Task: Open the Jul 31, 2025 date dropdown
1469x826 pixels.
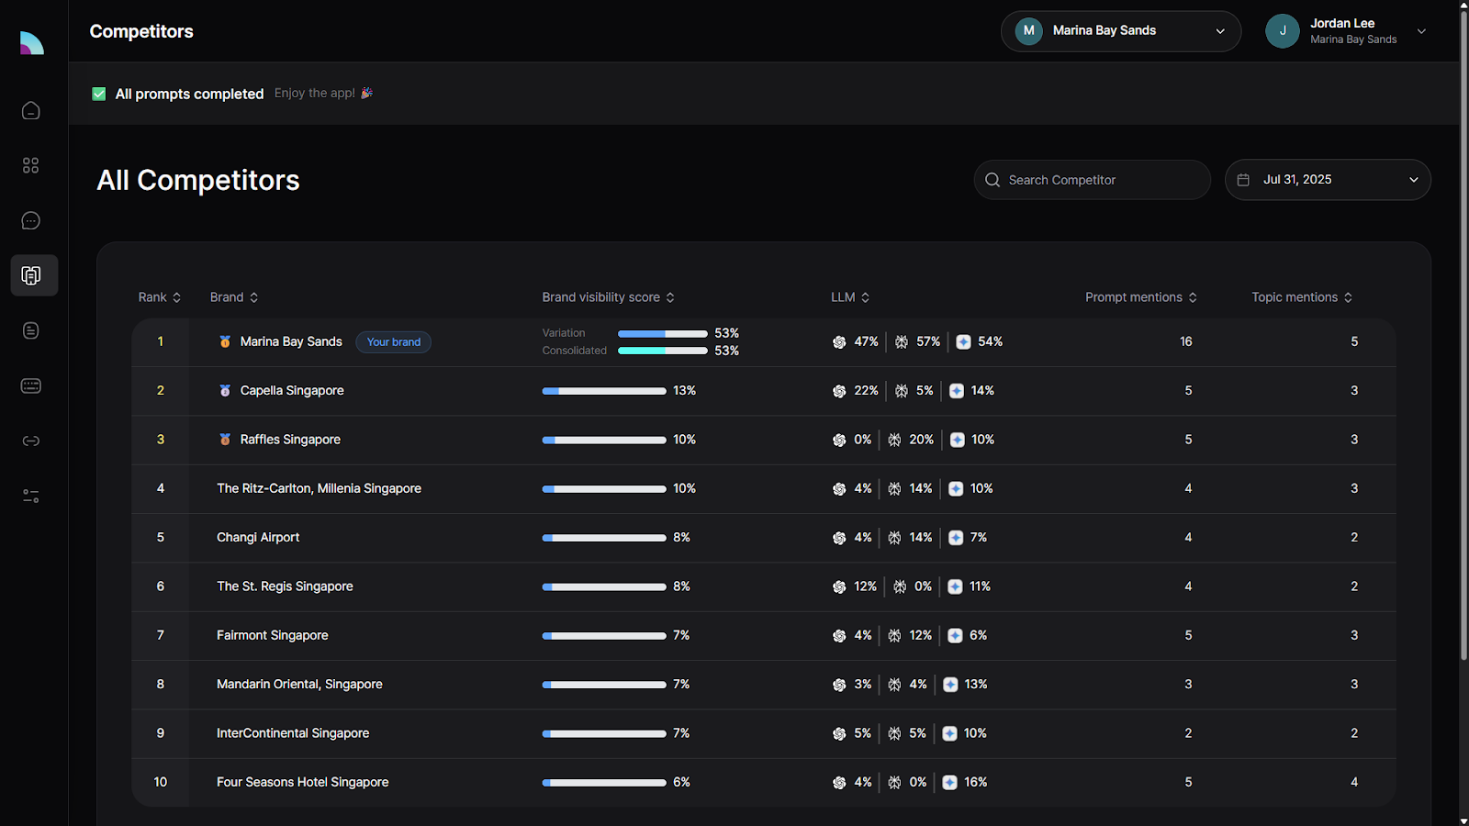Action: click(x=1328, y=180)
